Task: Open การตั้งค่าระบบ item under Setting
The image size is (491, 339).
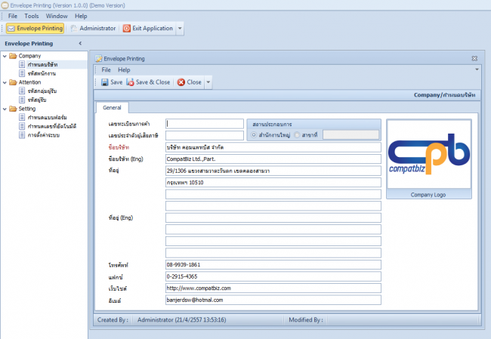Action: pos(44,135)
